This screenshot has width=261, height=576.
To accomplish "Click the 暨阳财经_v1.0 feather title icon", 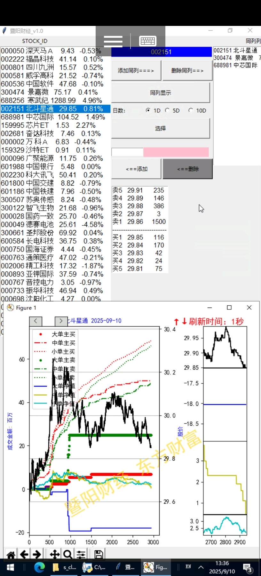I will [x=4, y=31].
